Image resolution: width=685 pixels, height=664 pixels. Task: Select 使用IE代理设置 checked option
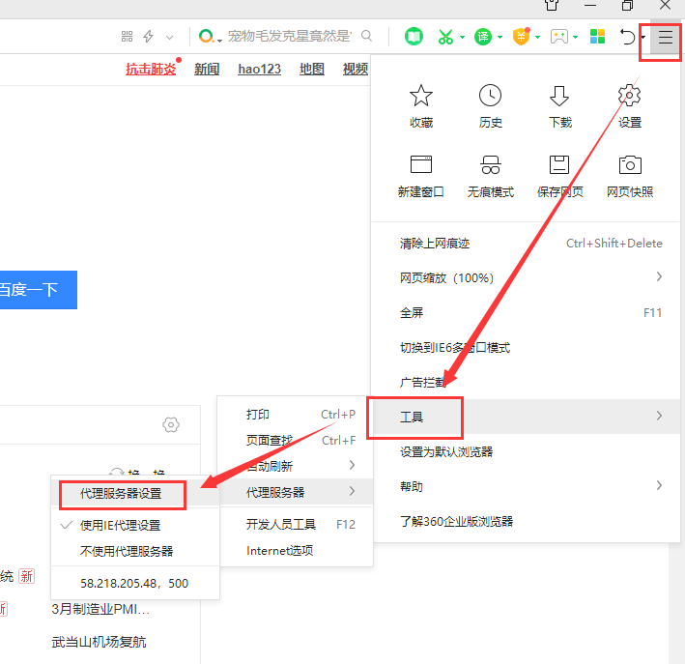tap(135, 525)
